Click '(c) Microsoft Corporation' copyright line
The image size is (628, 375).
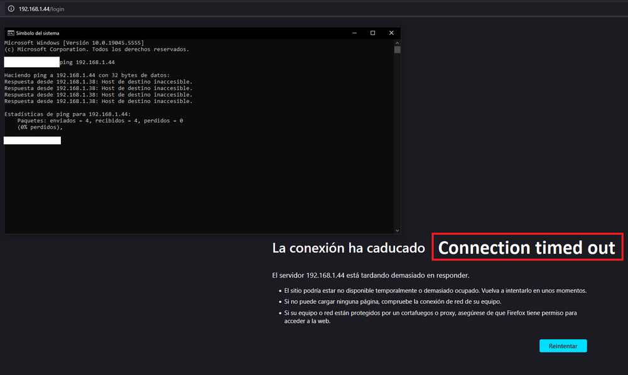[97, 49]
